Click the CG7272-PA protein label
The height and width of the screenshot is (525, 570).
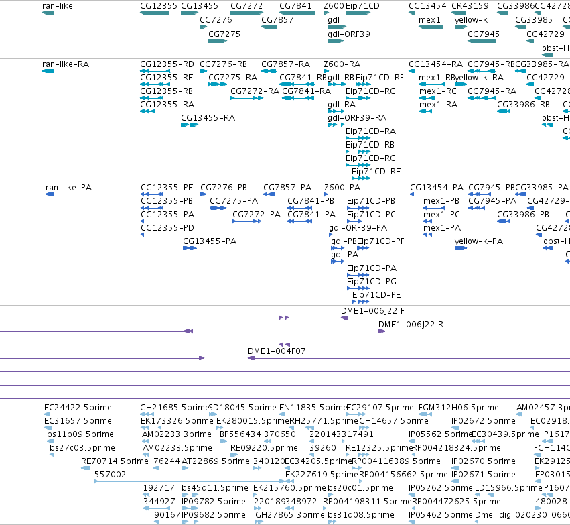[257, 215]
